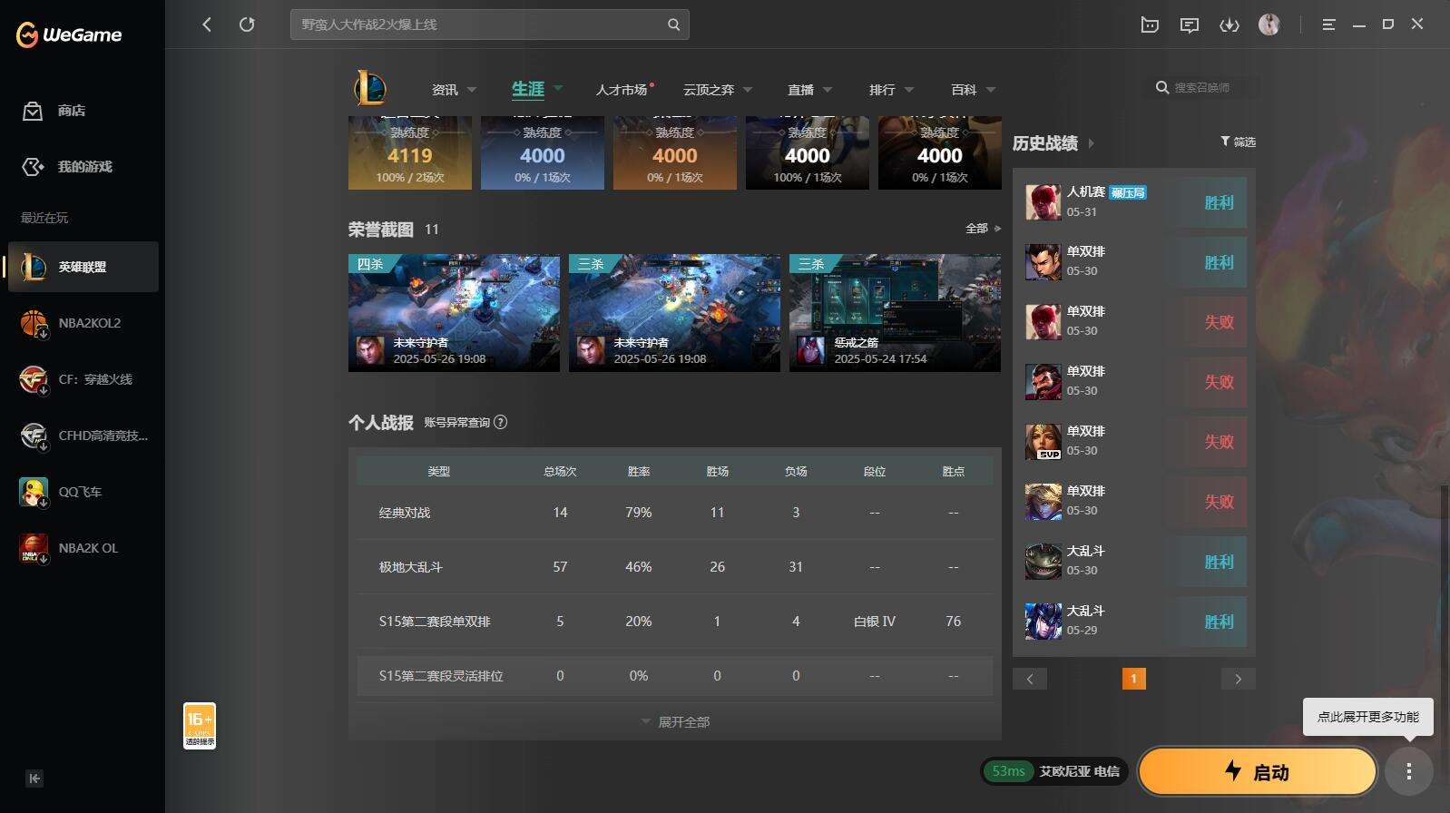
Task: Expand 历史战绩 with arrow
Action: pos(1091,143)
